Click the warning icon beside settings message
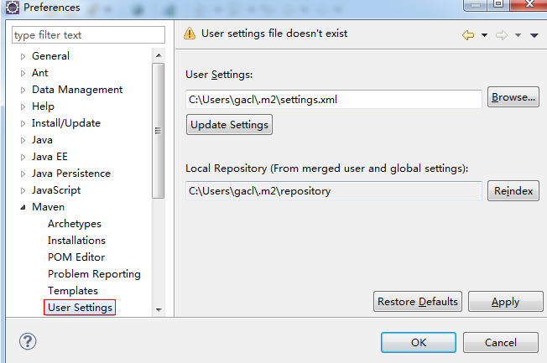Screen dimensions: 547x363 click(x=190, y=34)
